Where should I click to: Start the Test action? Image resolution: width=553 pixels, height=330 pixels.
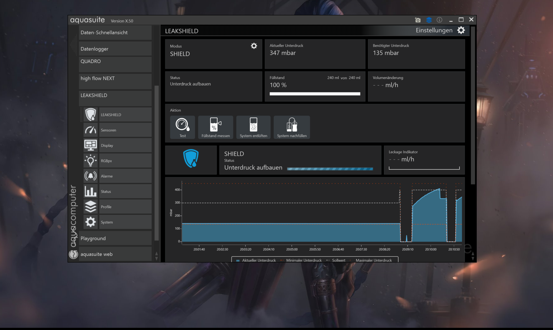pyautogui.click(x=182, y=127)
